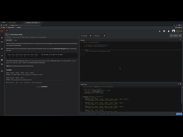This screenshot has height=137, width=183.
Task: Switch to the Instructions tab
Action: point(9,40)
